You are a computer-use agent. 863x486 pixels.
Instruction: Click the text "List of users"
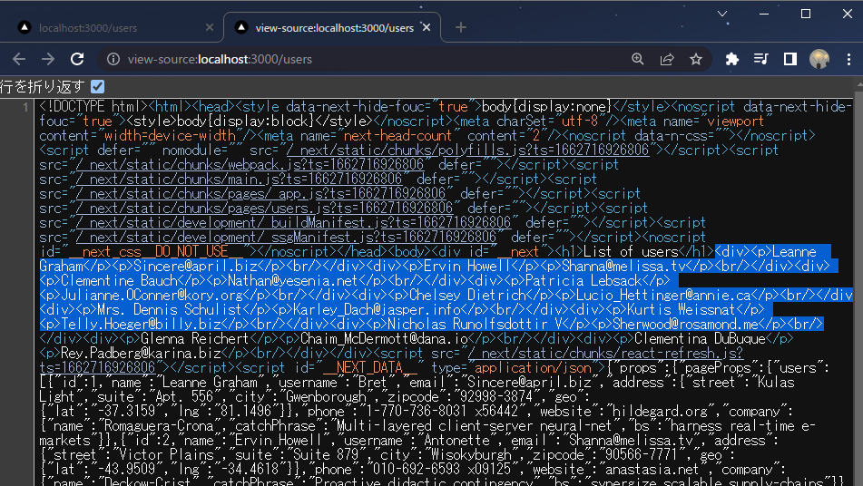coord(631,252)
